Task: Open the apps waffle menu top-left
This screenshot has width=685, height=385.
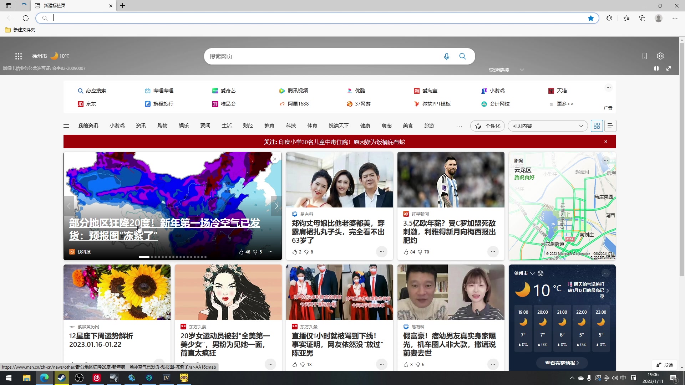Action: pyautogui.click(x=18, y=56)
